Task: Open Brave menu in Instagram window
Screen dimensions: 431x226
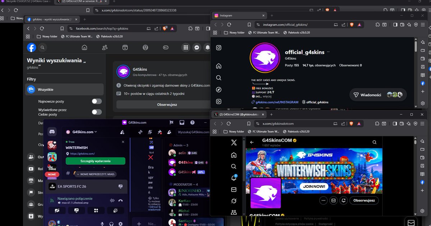Action: (423, 25)
